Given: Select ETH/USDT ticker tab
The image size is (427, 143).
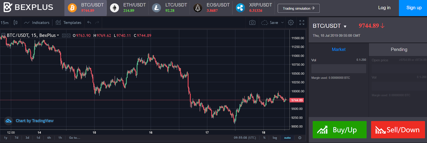Looking at the screenshot, I should [x=128, y=8].
